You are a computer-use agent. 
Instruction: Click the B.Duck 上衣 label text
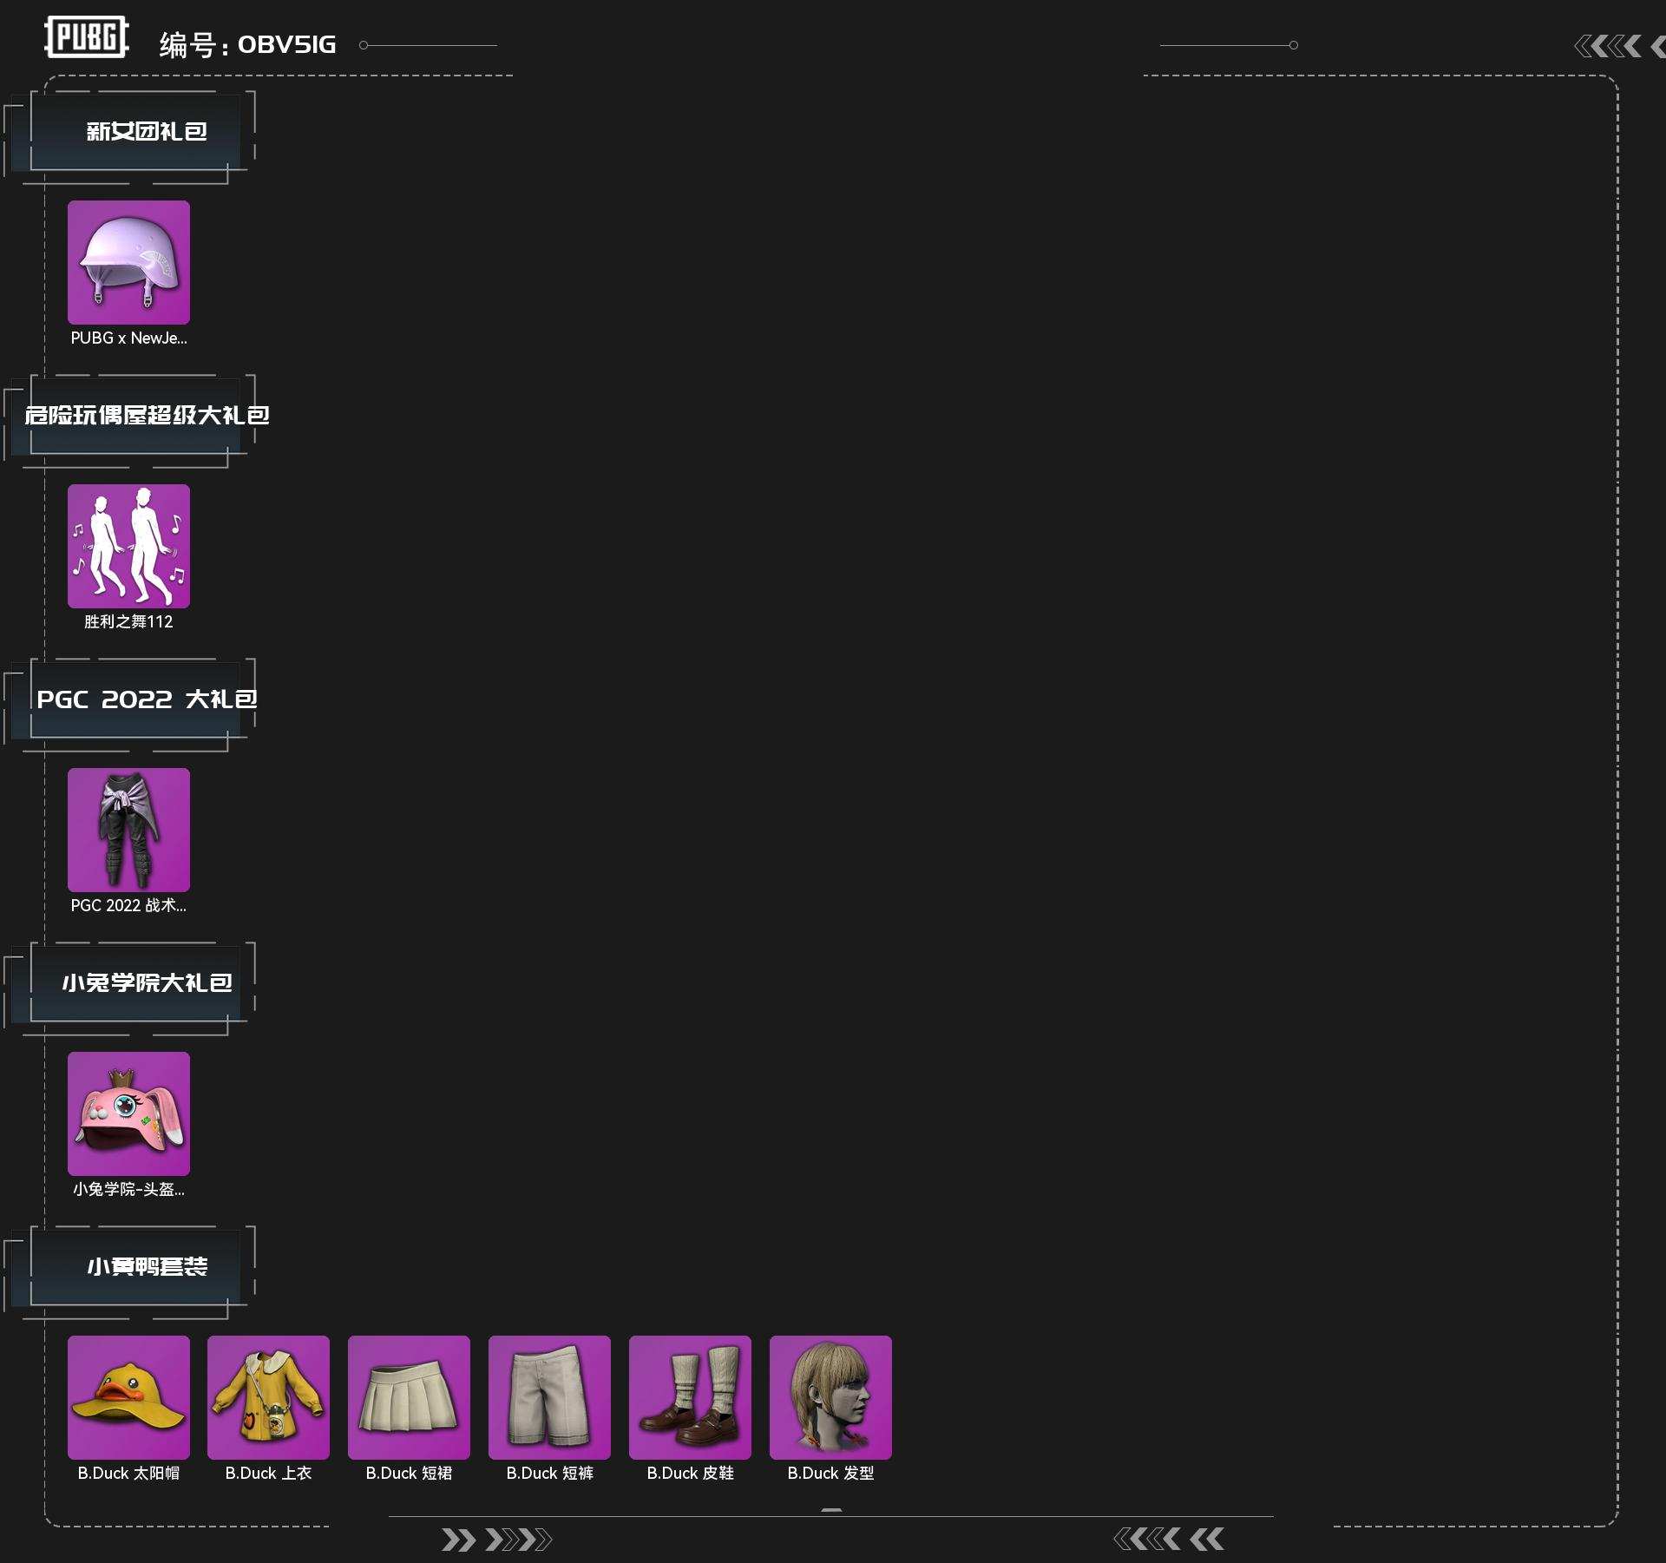tap(268, 1474)
